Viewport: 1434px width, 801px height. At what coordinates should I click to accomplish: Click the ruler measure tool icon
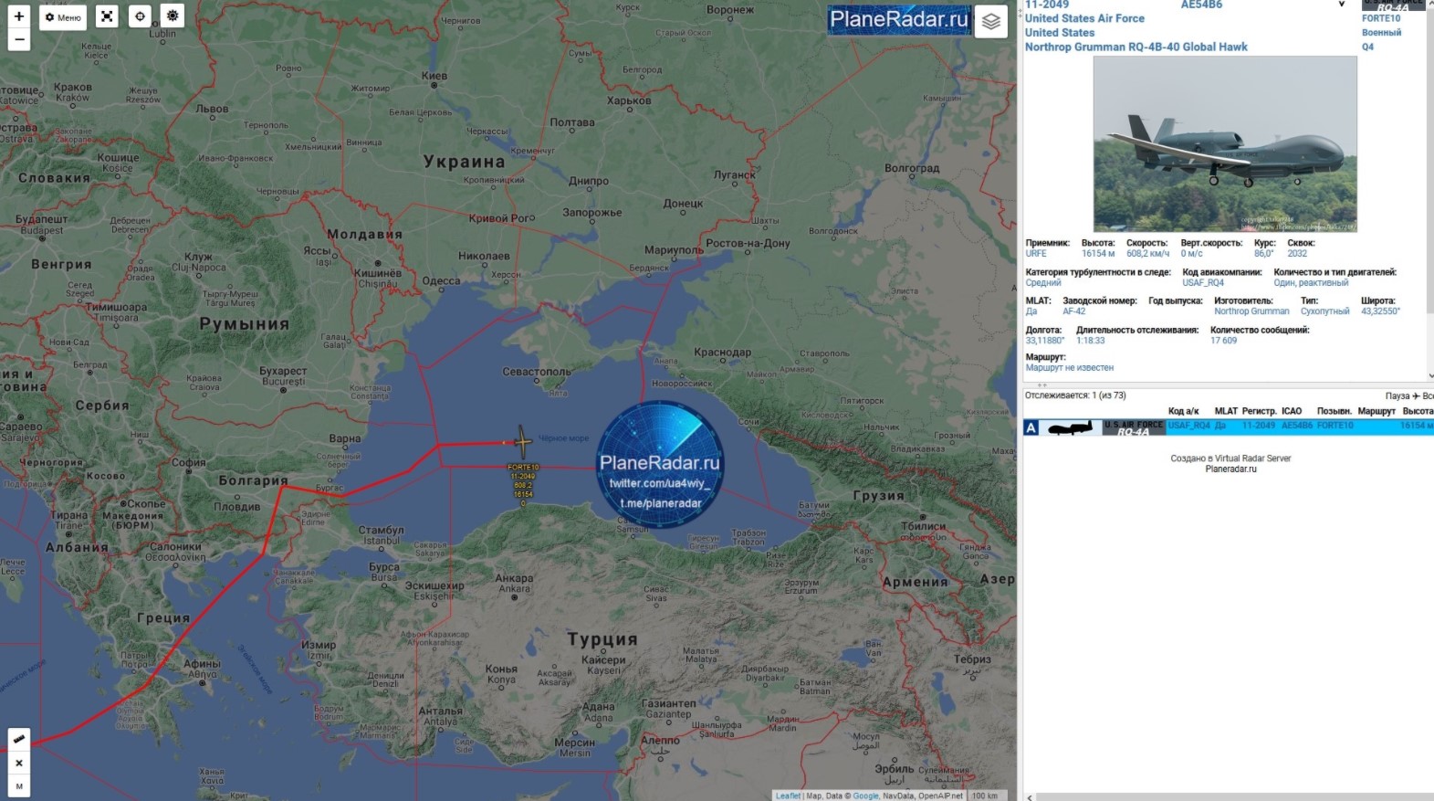19,738
